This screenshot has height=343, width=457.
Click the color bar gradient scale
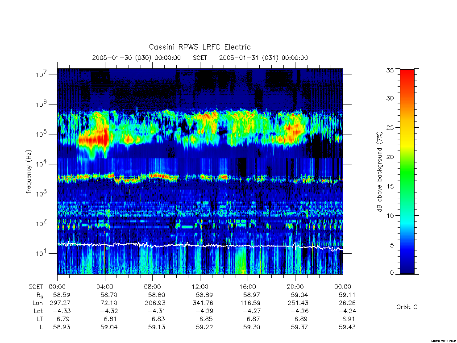(407, 171)
